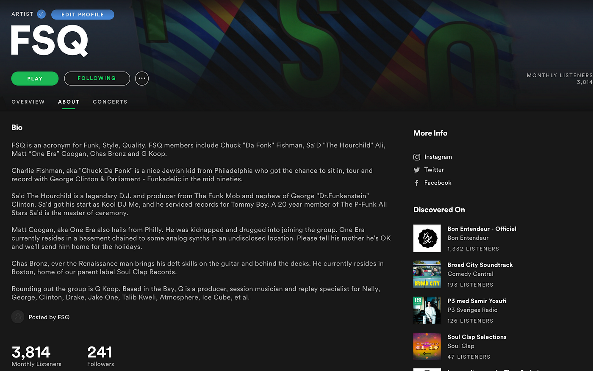Screen dimensions: 593x371
Task: Click the P3 Sveriges Radio owner name
Action: click(473, 310)
